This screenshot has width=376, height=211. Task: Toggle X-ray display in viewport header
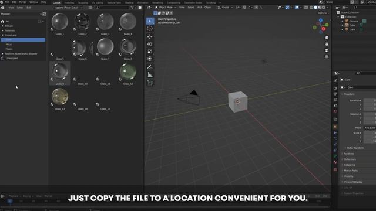306,8
